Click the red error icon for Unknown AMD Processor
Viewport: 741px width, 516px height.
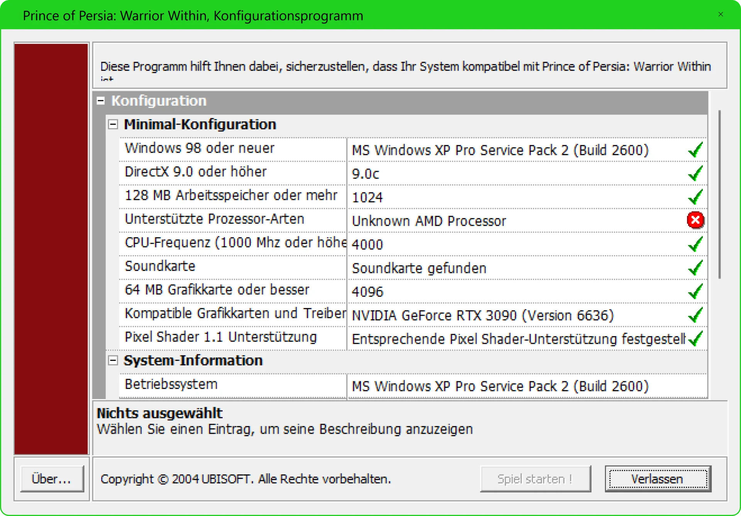(x=695, y=220)
